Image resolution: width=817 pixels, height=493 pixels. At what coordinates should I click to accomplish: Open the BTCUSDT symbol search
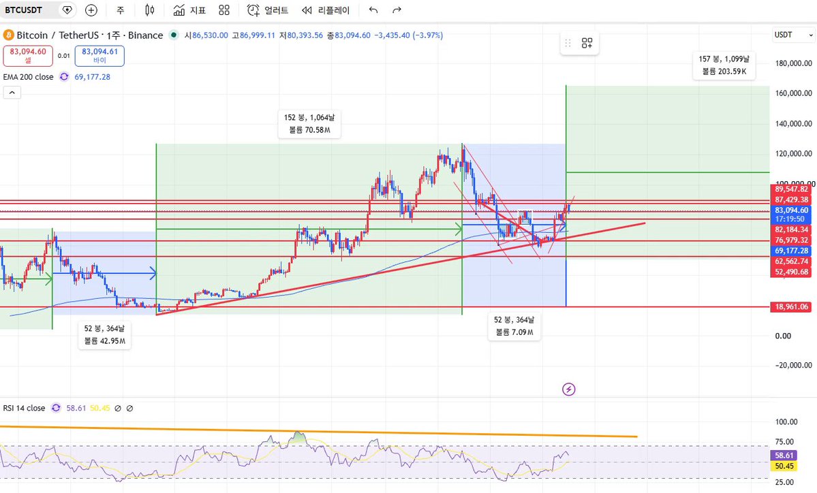click(23, 10)
